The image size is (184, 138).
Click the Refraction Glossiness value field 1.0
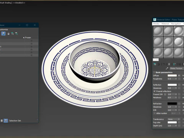(171, 107)
